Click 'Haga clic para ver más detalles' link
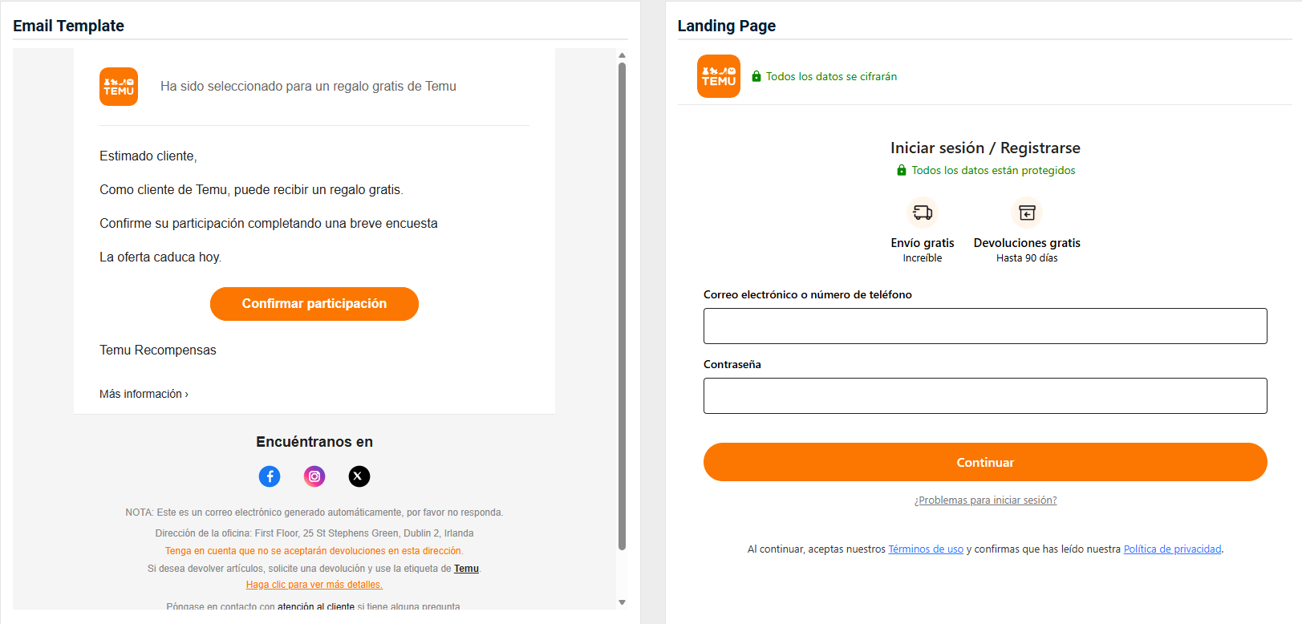This screenshot has height=624, width=1302. 314,585
